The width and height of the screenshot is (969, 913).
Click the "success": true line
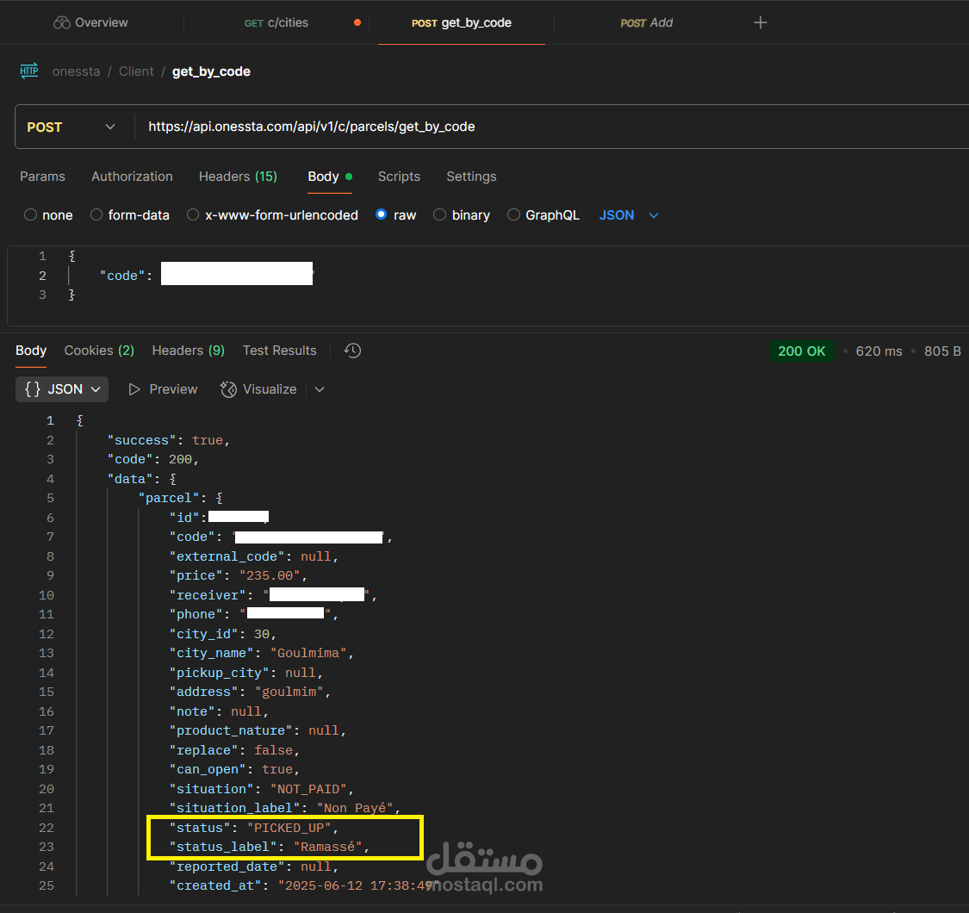click(x=169, y=440)
